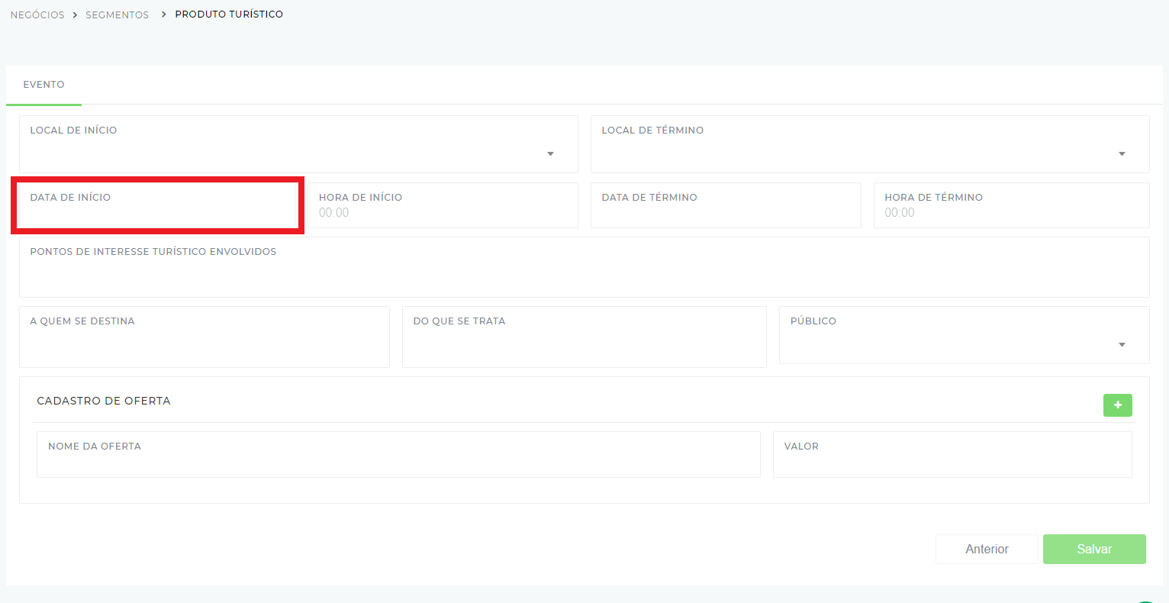Switch to the Evento tab
Screen dimensions: 1169x603
pyautogui.click(x=43, y=85)
